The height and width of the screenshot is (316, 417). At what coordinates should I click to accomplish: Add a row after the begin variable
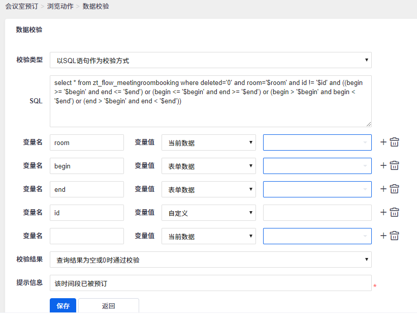(383, 166)
